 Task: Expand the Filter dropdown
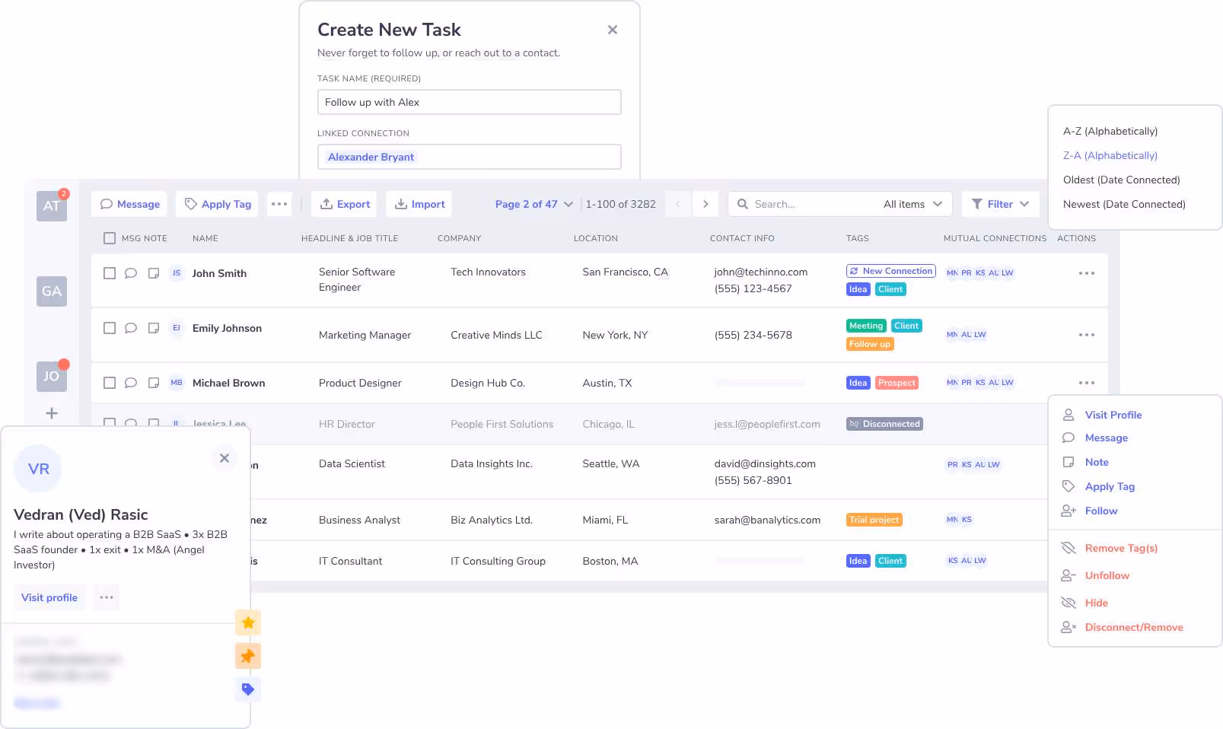pos(1001,204)
